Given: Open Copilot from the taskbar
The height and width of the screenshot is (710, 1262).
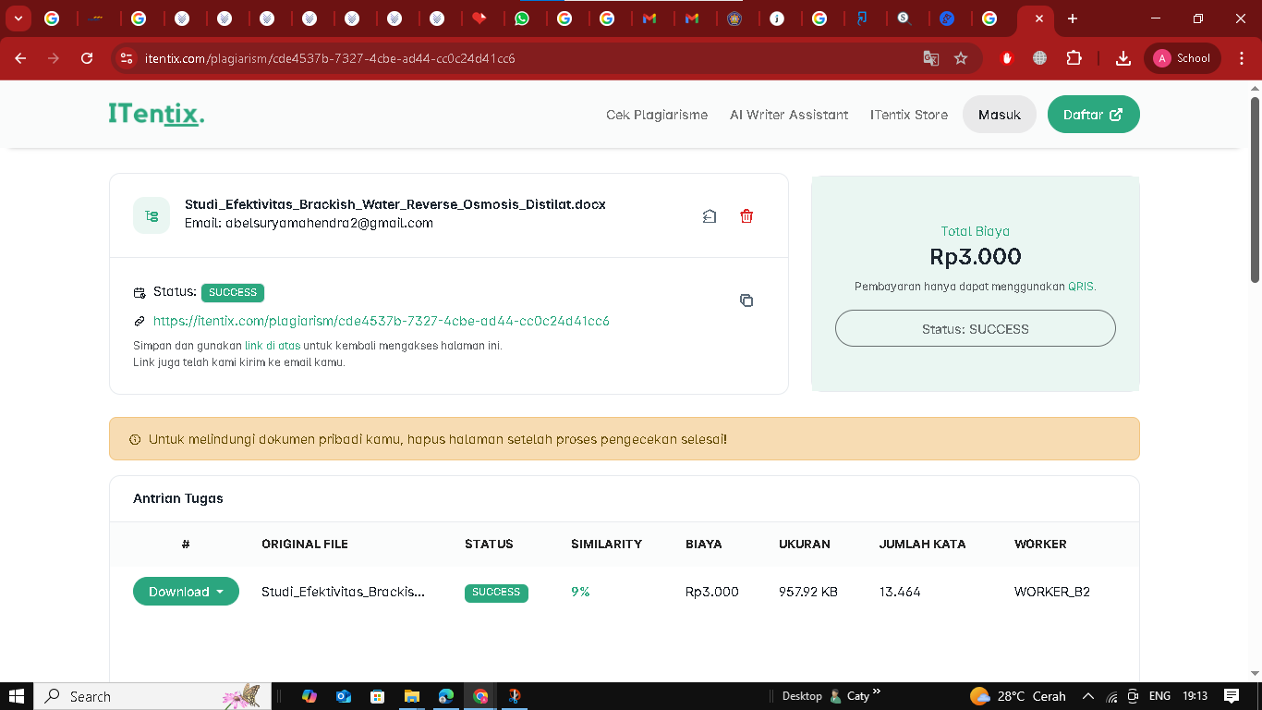Looking at the screenshot, I should coord(309,696).
